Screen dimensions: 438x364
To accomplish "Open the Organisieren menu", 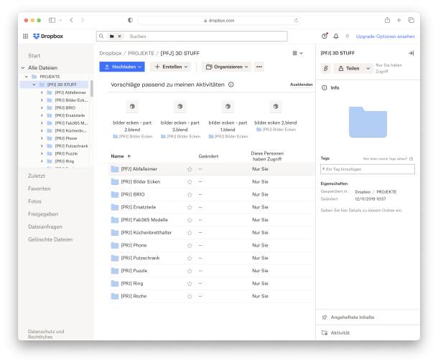I will [x=227, y=67].
